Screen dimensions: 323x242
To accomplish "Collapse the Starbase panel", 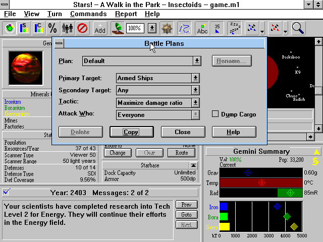I will (193, 165).
